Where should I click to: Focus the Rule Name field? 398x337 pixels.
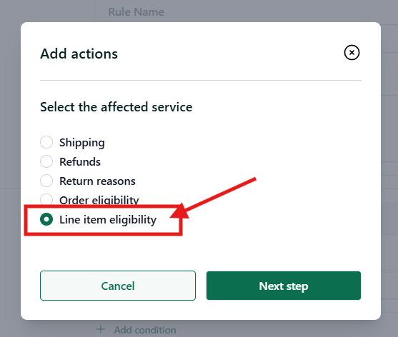coord(136,11)
